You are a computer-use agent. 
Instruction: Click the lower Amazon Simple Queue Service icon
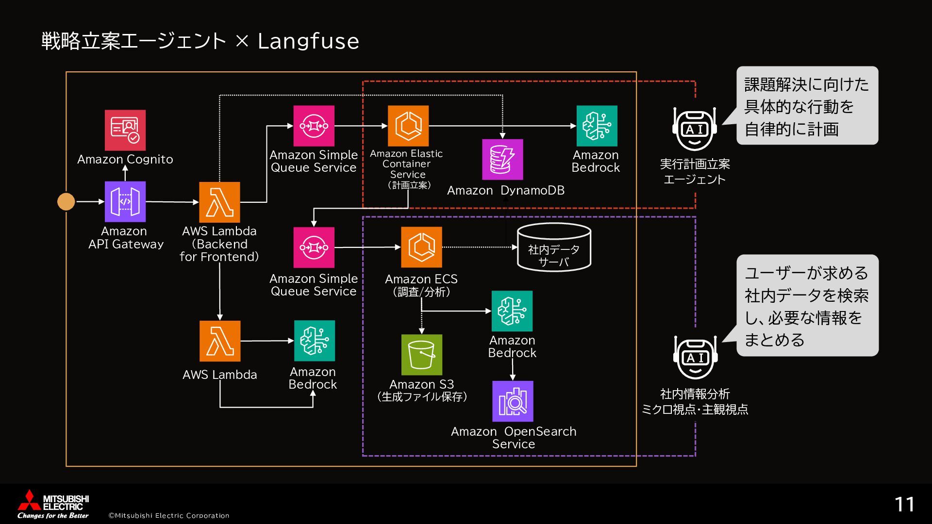(314, 247)
